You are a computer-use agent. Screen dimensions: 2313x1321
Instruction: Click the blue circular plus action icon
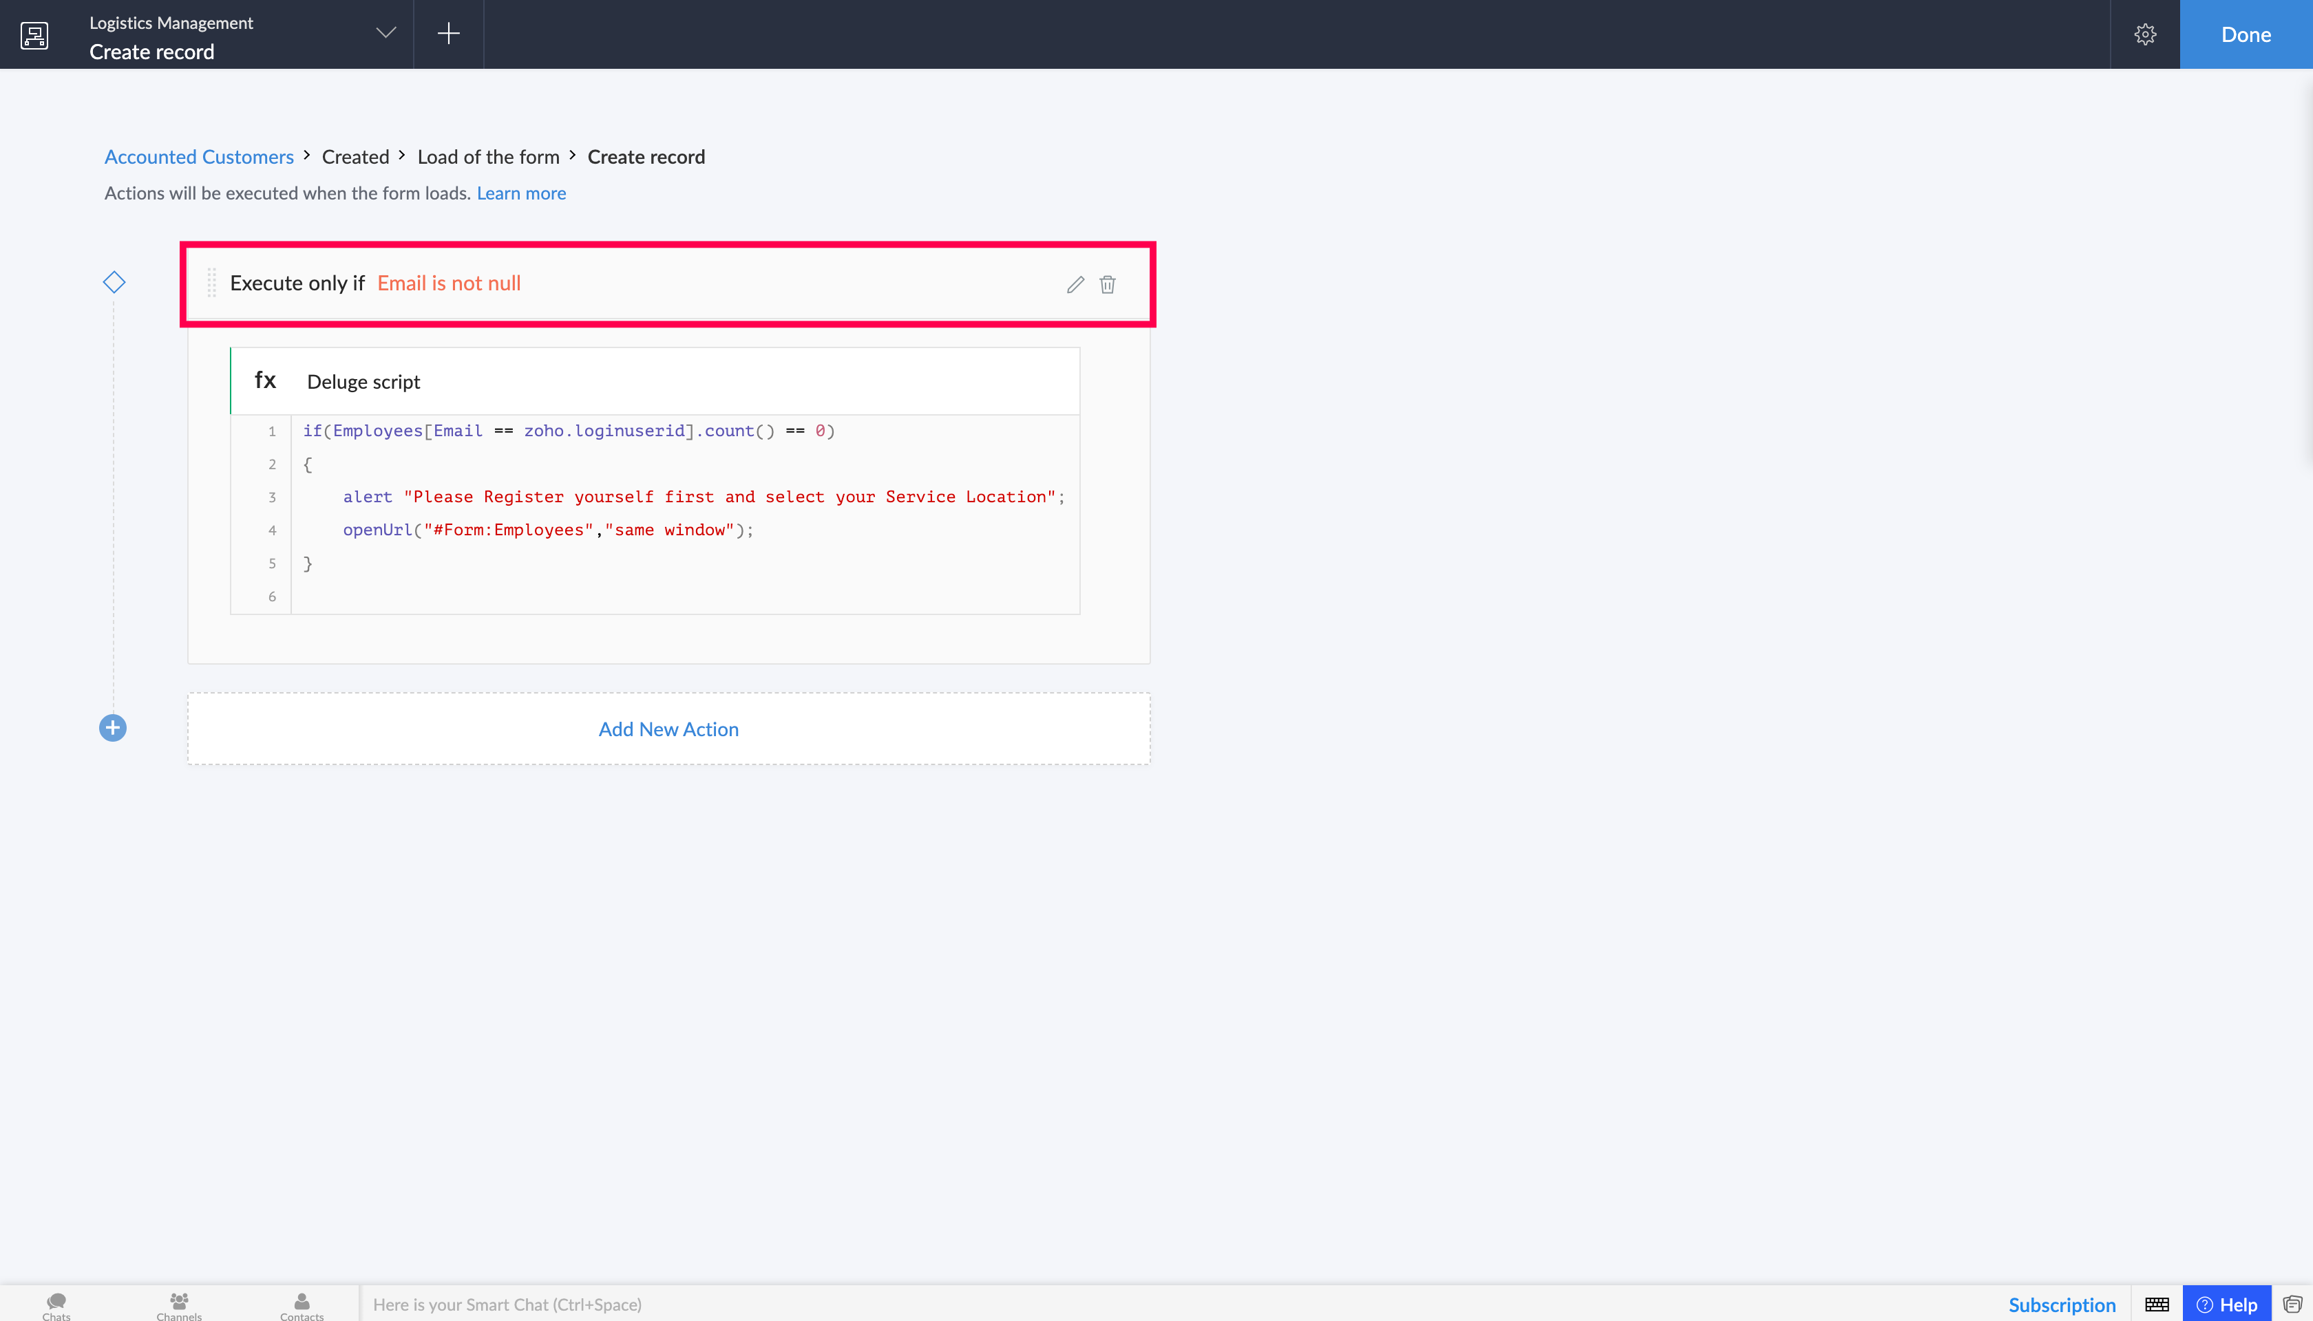click(113, 728)
